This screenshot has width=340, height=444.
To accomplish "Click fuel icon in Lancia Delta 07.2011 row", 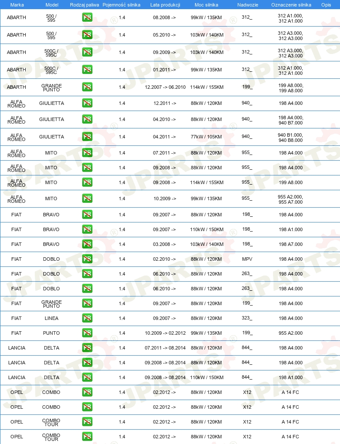I will pos(87,348).
